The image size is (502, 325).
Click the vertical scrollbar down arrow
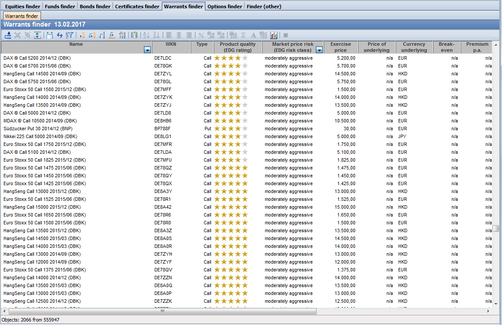tap(496, 303)
